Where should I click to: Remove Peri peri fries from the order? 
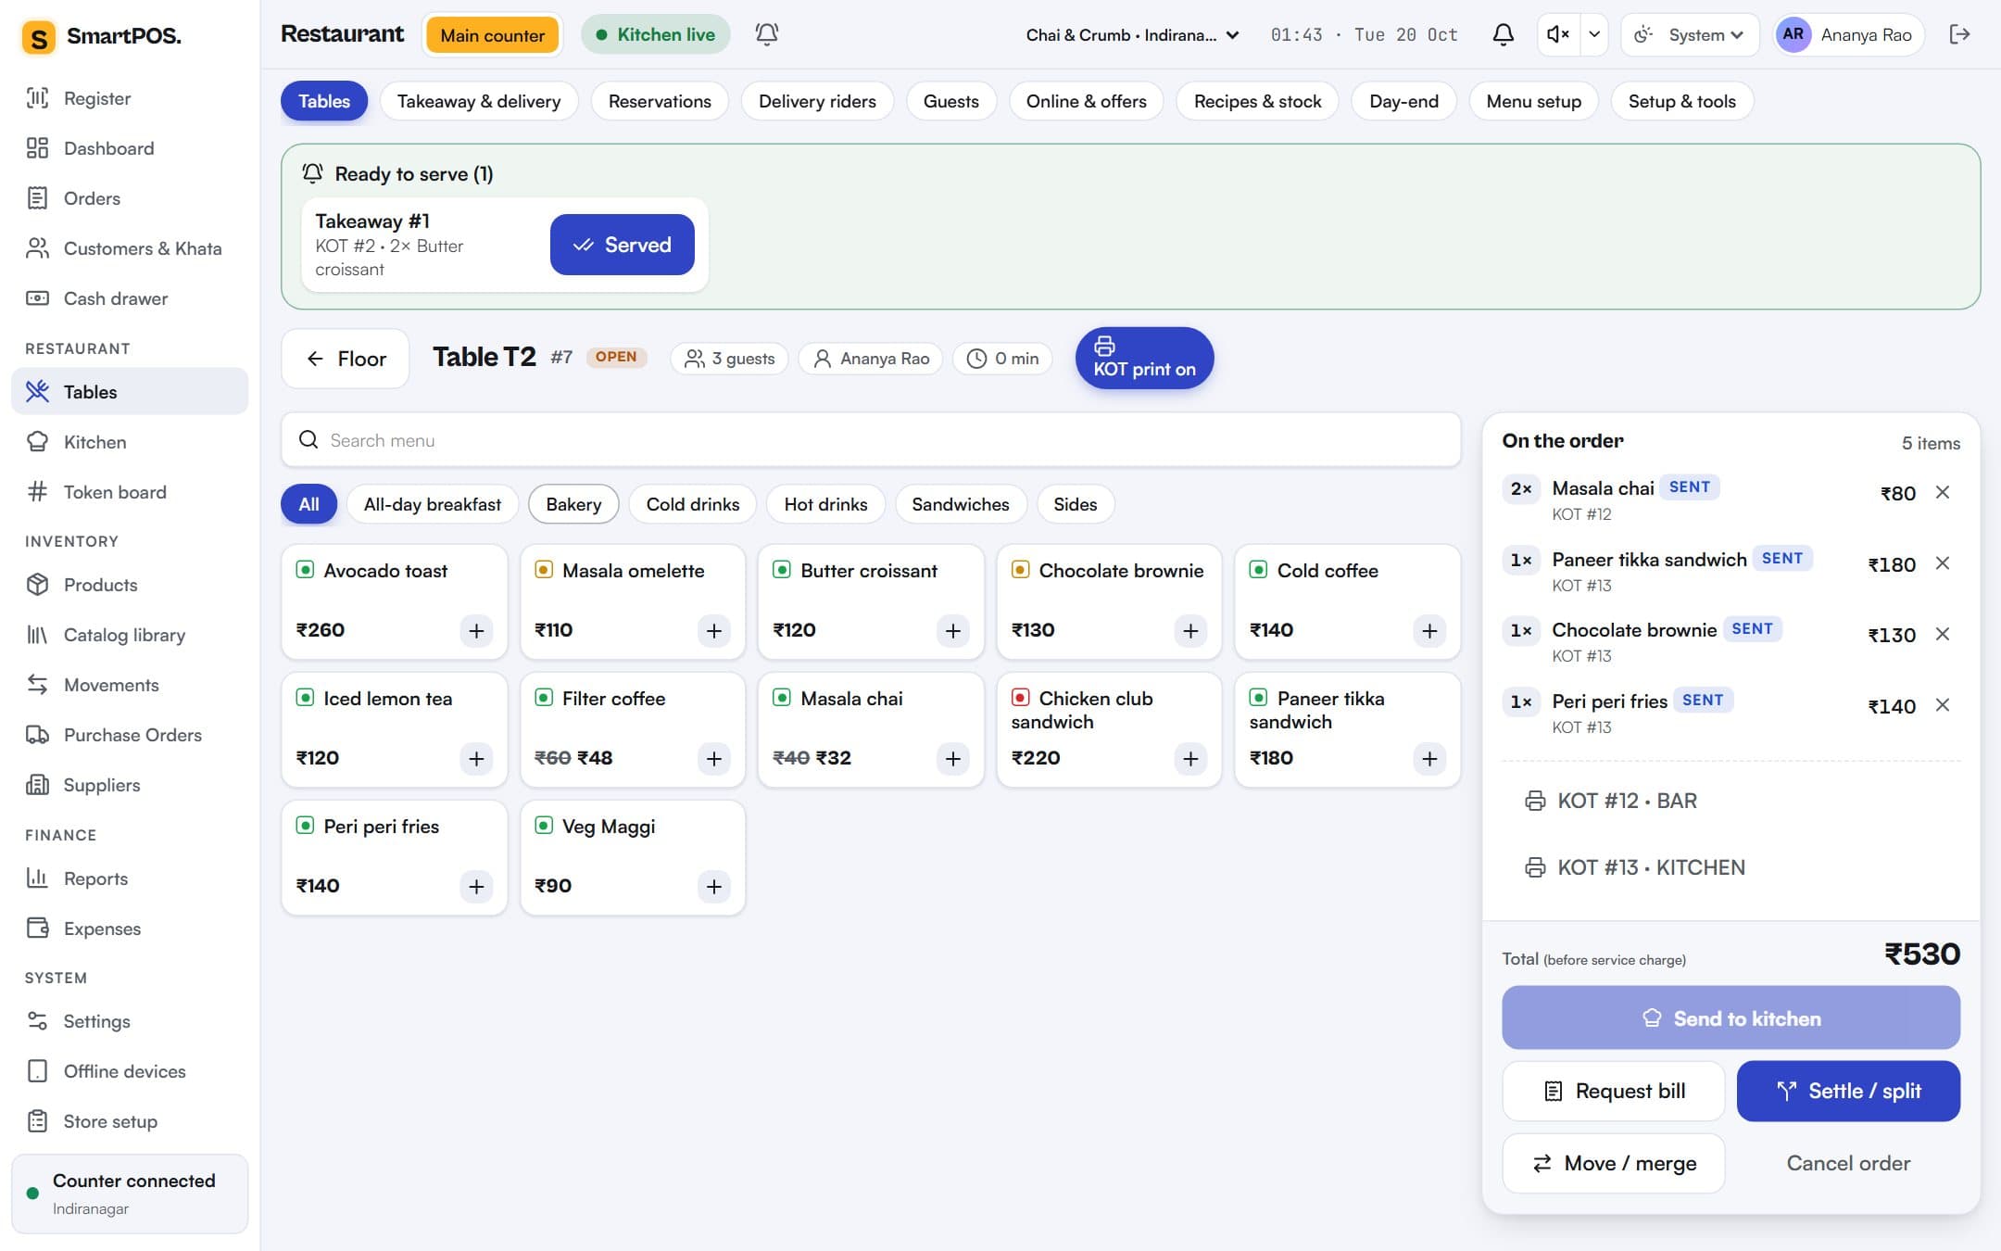point(1943,705)
